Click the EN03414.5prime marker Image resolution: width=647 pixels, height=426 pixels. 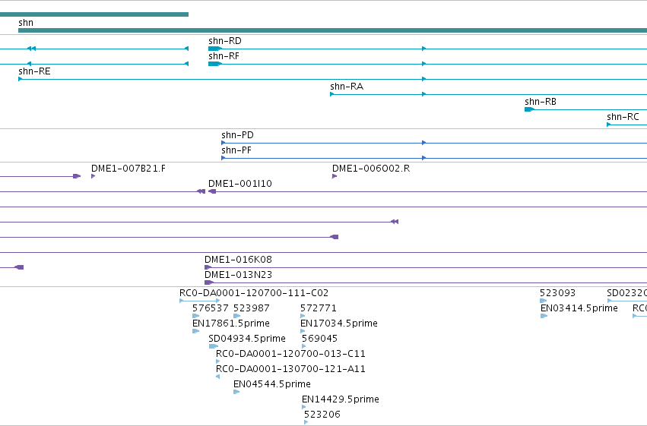pyautogui.click(x=544, y=316)
